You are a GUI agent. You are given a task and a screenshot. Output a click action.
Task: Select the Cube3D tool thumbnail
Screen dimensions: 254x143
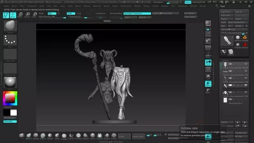231,52
